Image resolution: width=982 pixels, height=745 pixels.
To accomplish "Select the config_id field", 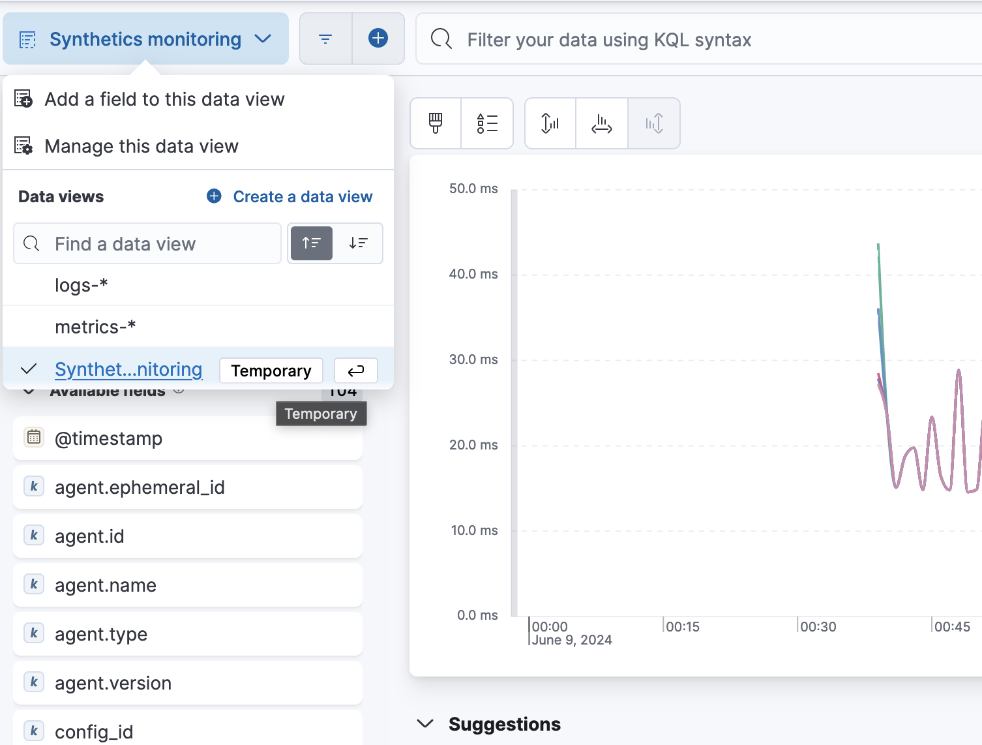I will [188, 729].
